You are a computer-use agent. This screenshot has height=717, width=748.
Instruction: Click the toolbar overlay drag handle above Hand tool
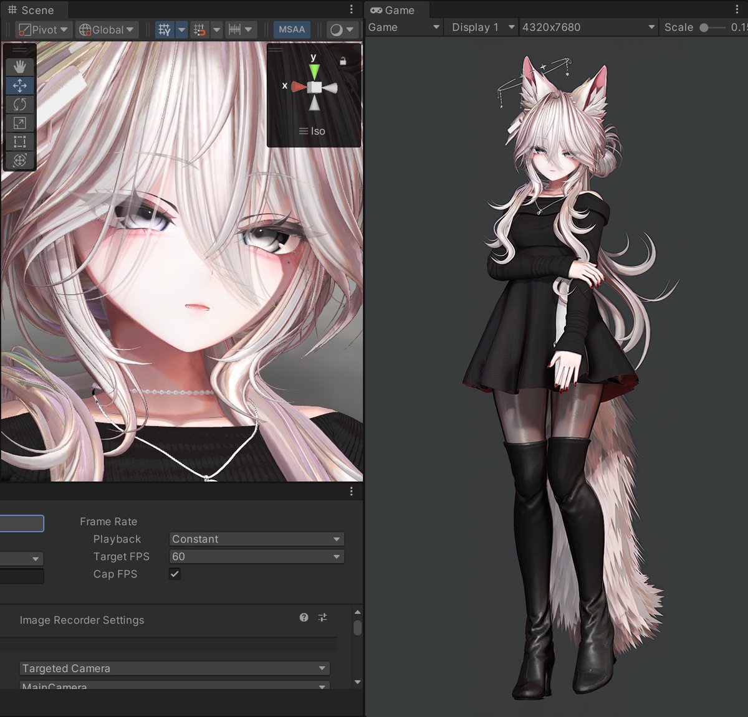click(x=20, y=50)
